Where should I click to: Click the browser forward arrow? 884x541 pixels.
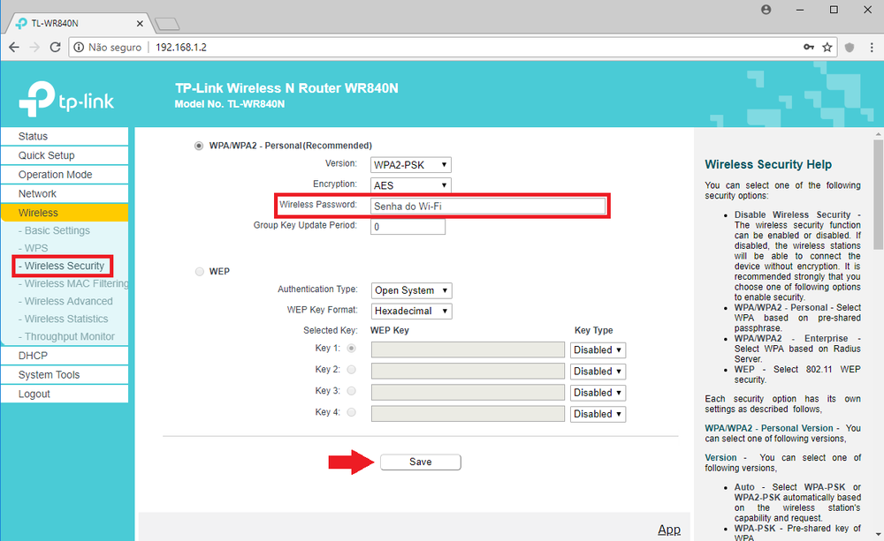pyautogui.click(x=34, y=48)
